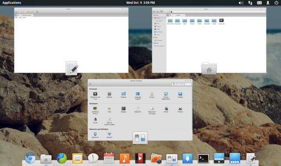The width and height of the screenshot is (281, 166).
Task: Click path bar in Files window
Action: [x=218, y=12]
